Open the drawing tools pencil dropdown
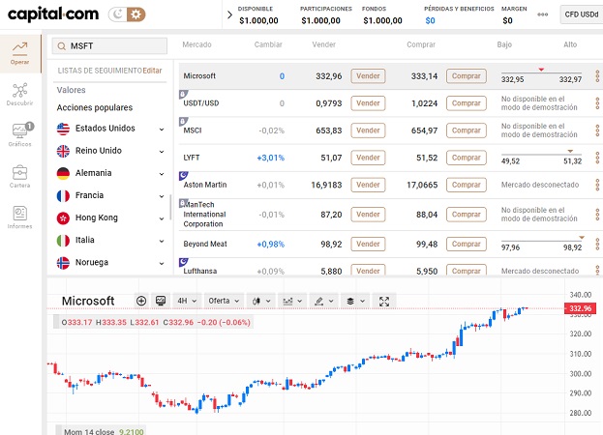This screenshot has width=603, height=435. pyautogui.click(x=323, y=301)
